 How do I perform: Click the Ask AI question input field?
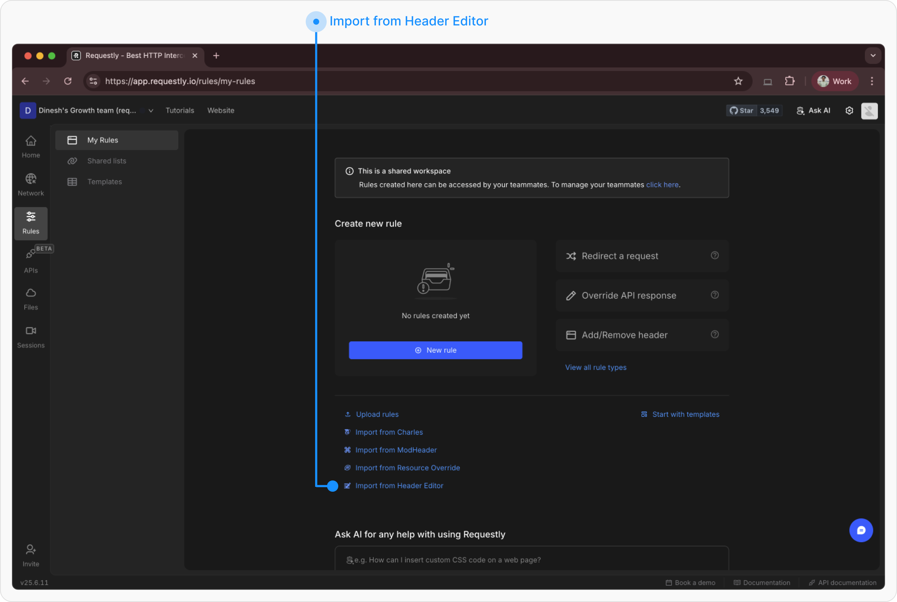tap(531, 559)
